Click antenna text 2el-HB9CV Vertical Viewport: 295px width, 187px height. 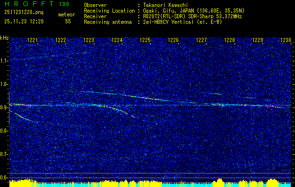click(183, 22)
